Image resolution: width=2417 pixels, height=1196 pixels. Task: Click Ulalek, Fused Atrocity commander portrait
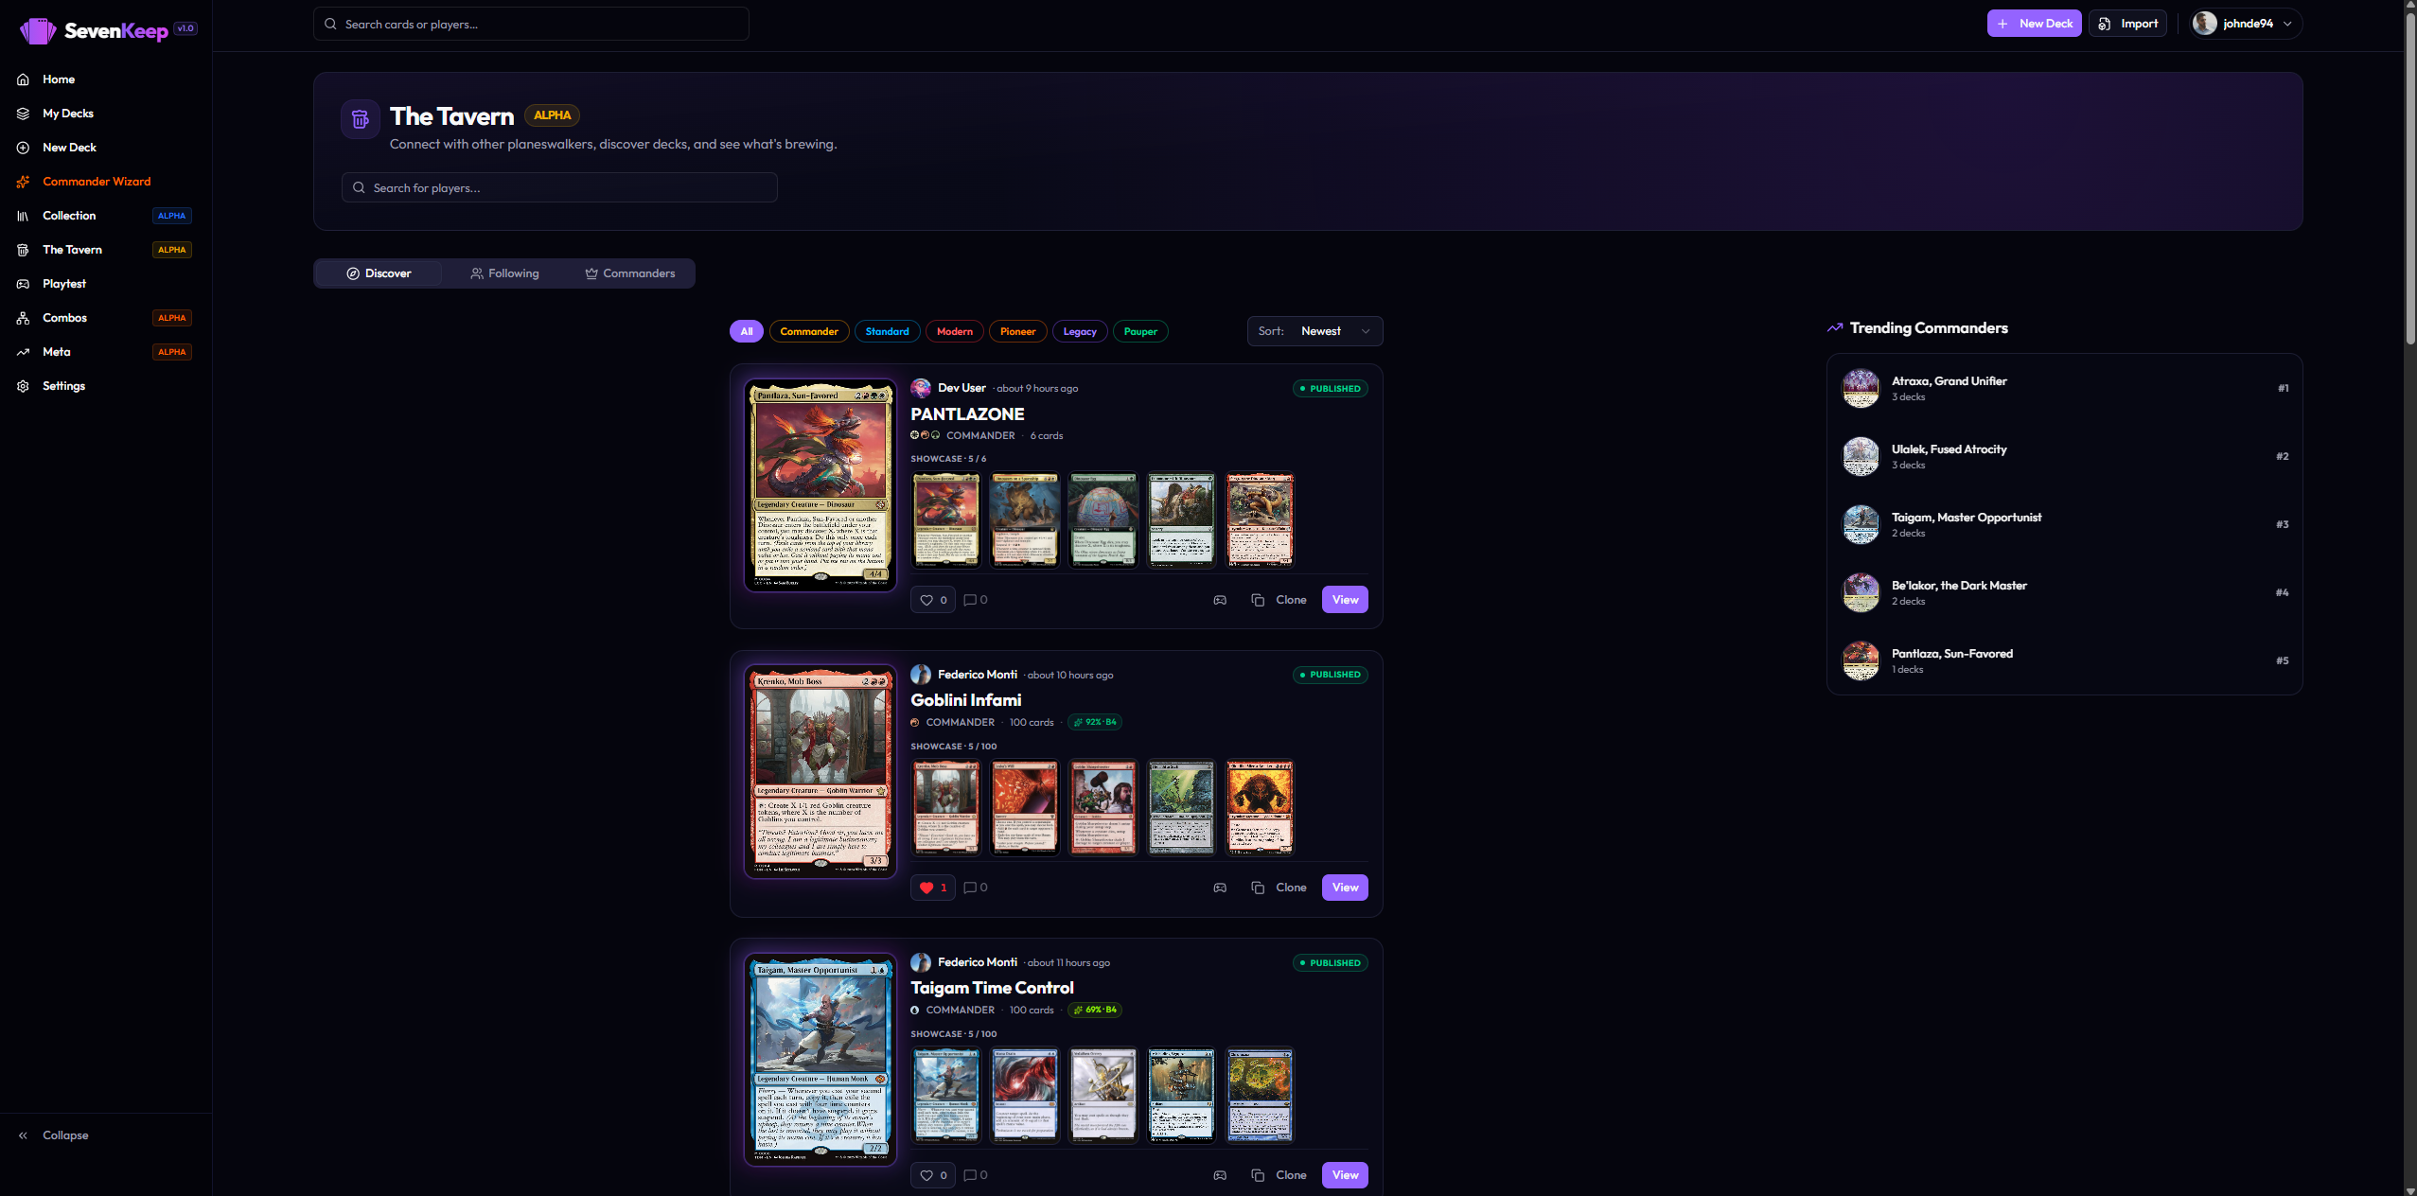click(1861, 456)
